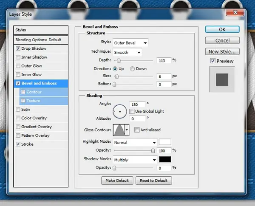The image size is (255, 206).
Task: Open the Highlight Mode dropdown
Action: click(135, 143)
